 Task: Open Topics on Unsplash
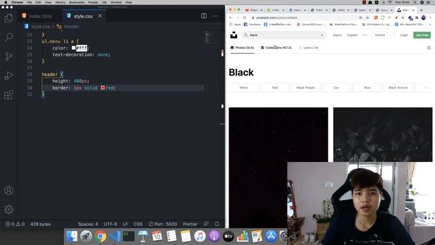coord(337,35)
